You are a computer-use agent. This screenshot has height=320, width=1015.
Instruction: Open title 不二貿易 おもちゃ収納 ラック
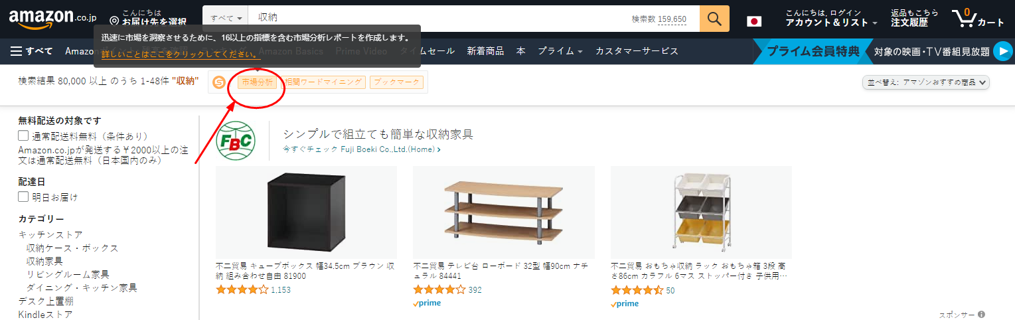coord(700,270)
